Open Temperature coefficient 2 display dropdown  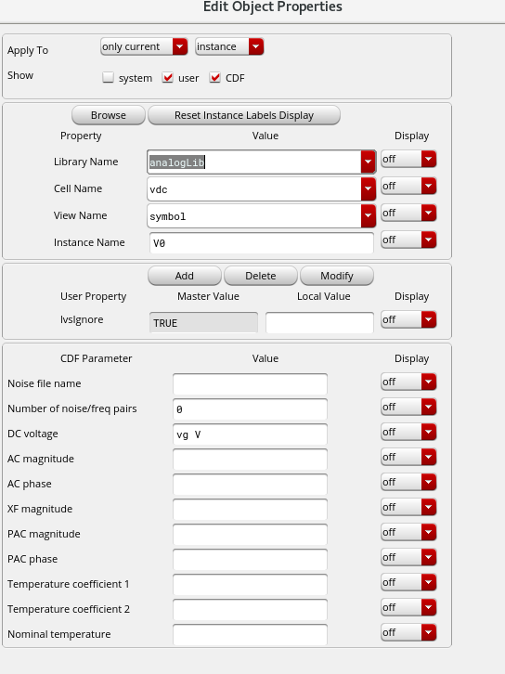tap(408, 607)
